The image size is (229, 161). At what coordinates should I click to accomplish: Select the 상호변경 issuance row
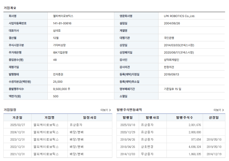(x=171, y=147)
